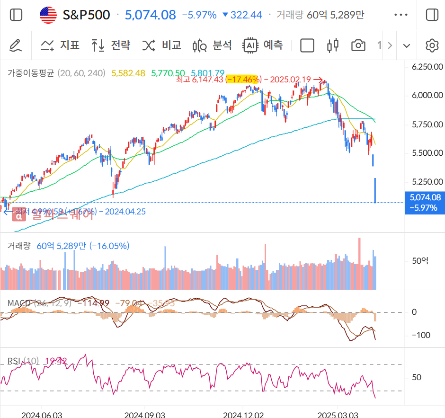This screenshot has height=418, width=445.
Task: Open the 비교 compare tool
Action: click(x=161, y=45)
